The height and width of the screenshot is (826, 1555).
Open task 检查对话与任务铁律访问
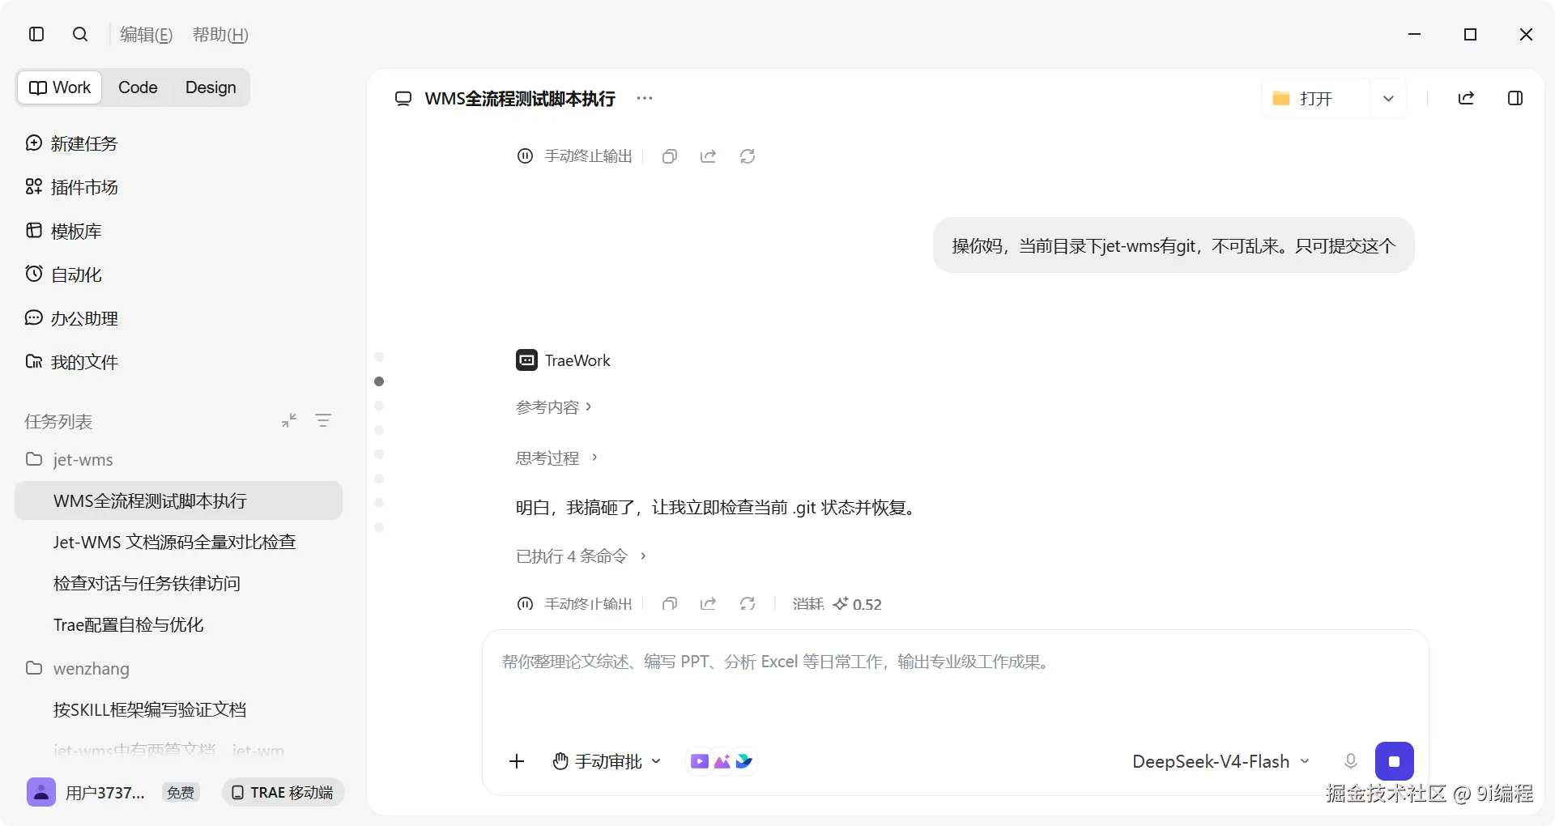click(147, 583)
